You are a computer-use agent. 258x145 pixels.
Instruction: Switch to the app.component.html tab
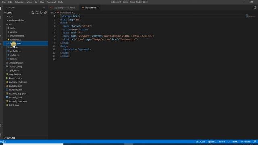64,8
